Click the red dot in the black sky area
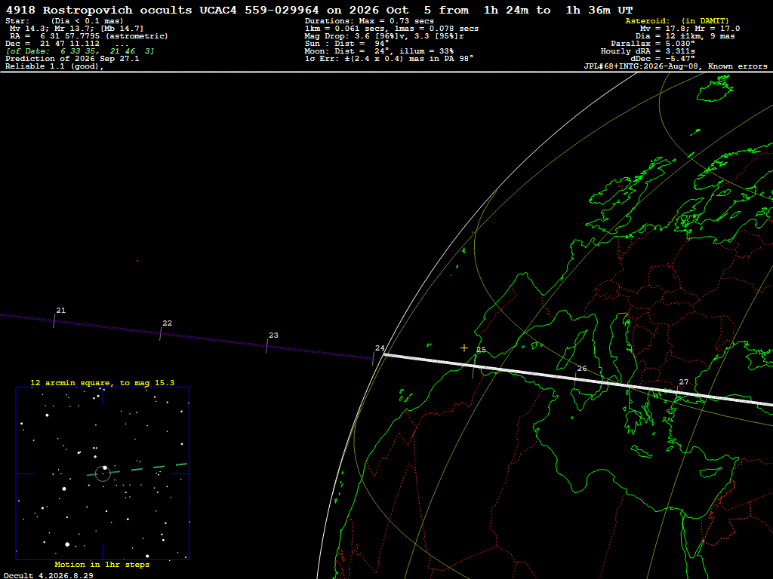This screenshot has height=579, width=773. click(137, 261)
